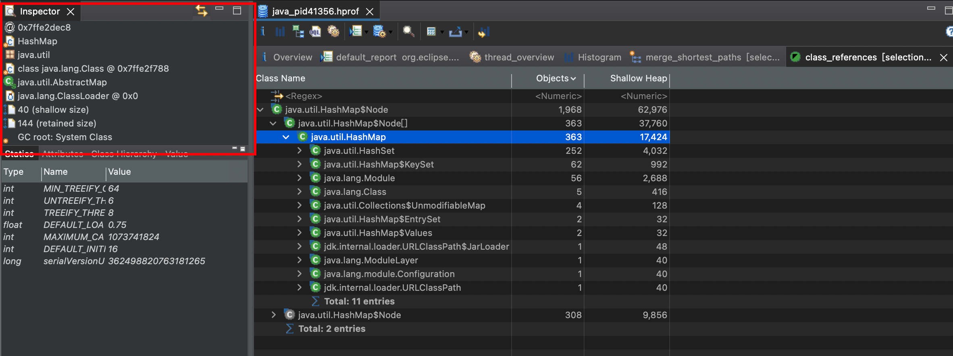The image size is (953, 356).
Task: Close the class_references tab
Action: (944, 58)
